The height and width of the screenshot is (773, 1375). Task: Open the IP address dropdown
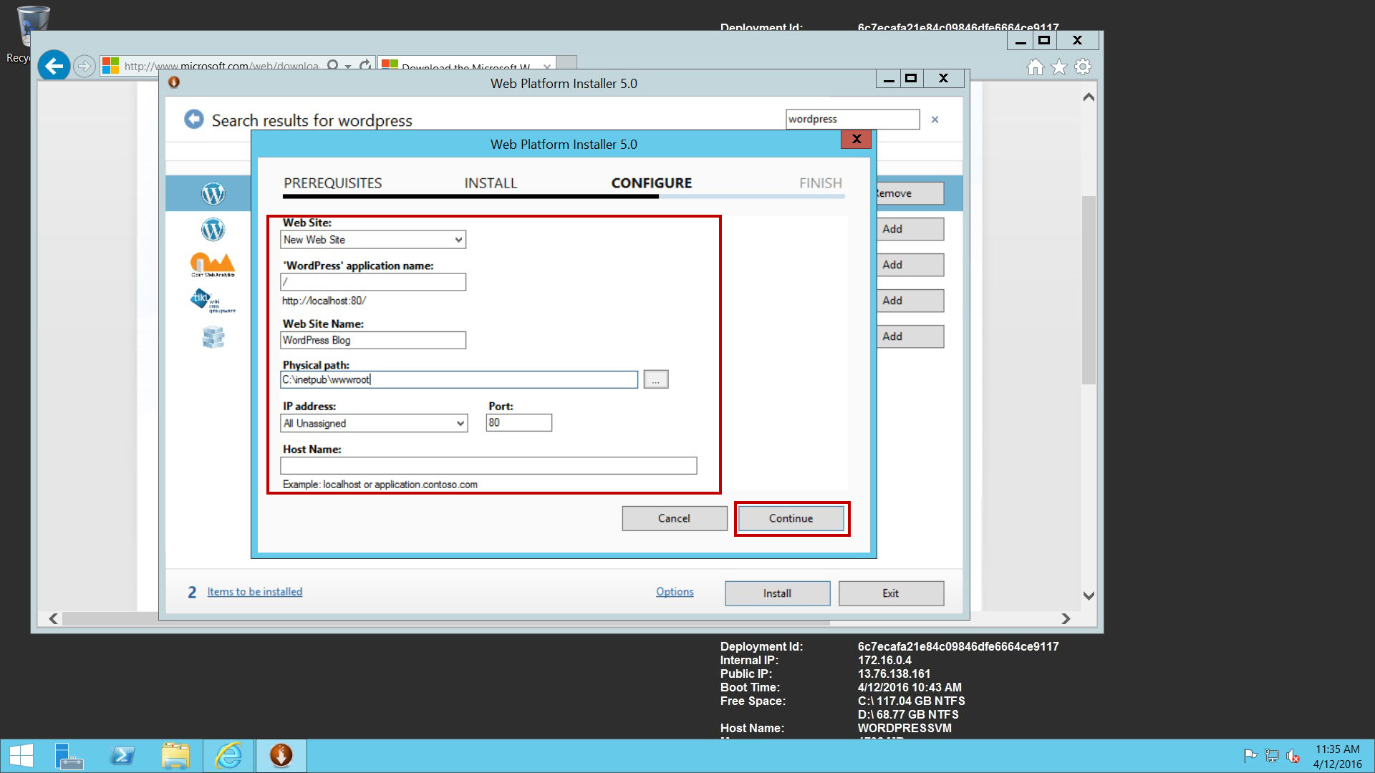374,423
